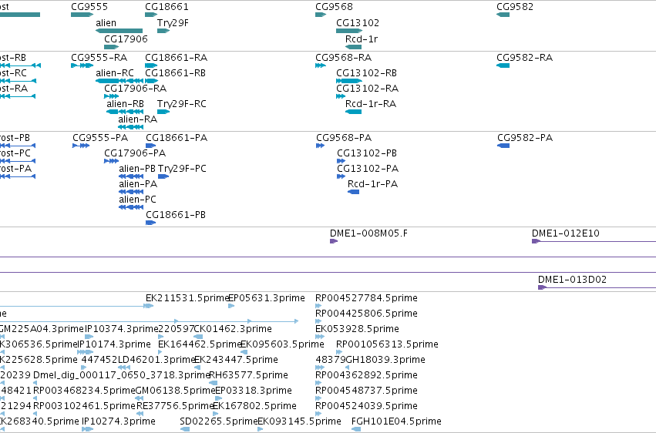This screenshot has height=433, width=656.
Task: Click transcript CG17906-RA
Action: (x=135, y=88)
